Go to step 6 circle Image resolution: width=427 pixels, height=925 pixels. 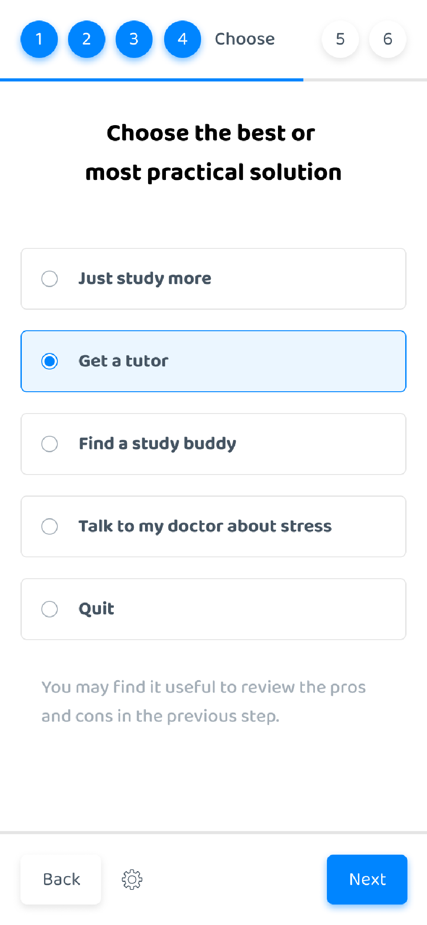(x=387, y=39)
